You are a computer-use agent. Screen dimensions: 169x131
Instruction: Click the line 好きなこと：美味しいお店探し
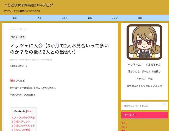144,71
